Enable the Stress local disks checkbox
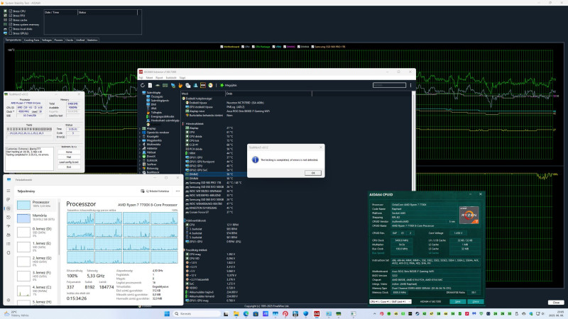Viewport: 568px width, 319px height. 11,28
